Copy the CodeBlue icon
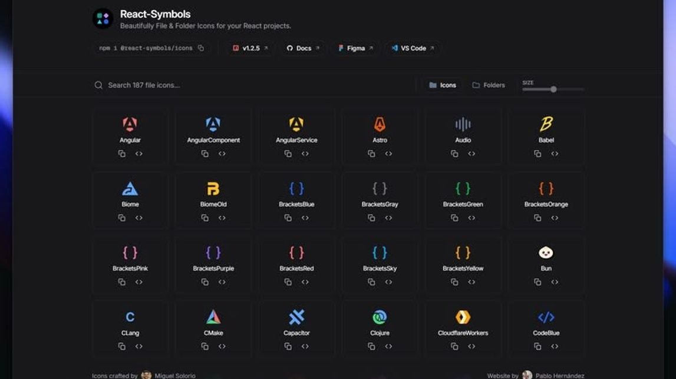 coord(537,346)
